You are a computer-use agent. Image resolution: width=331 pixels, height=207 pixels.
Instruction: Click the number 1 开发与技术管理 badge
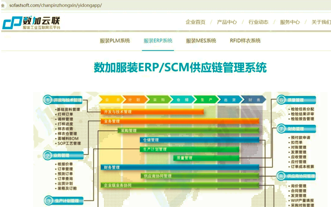point(63,100)
